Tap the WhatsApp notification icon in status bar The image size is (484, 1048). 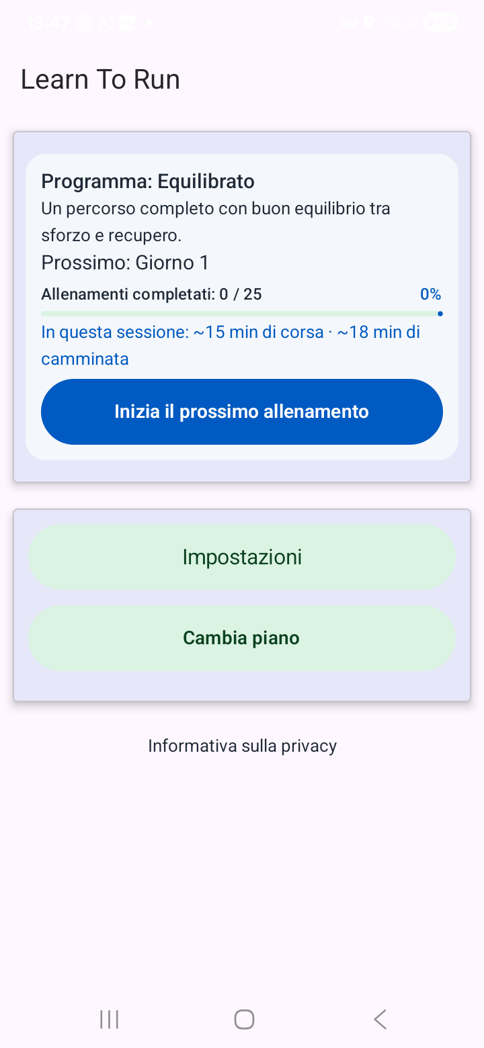pos(106,24)
